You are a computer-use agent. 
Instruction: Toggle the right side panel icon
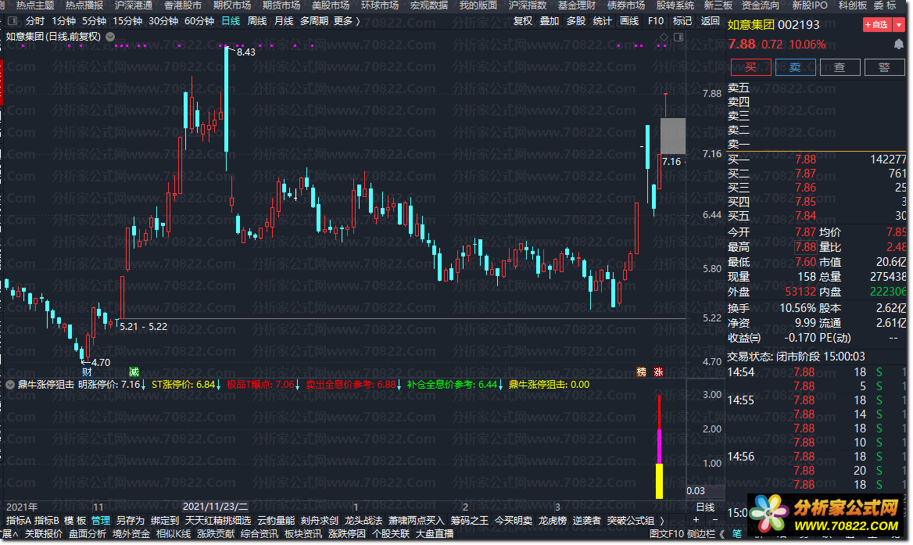coord(678,37)
